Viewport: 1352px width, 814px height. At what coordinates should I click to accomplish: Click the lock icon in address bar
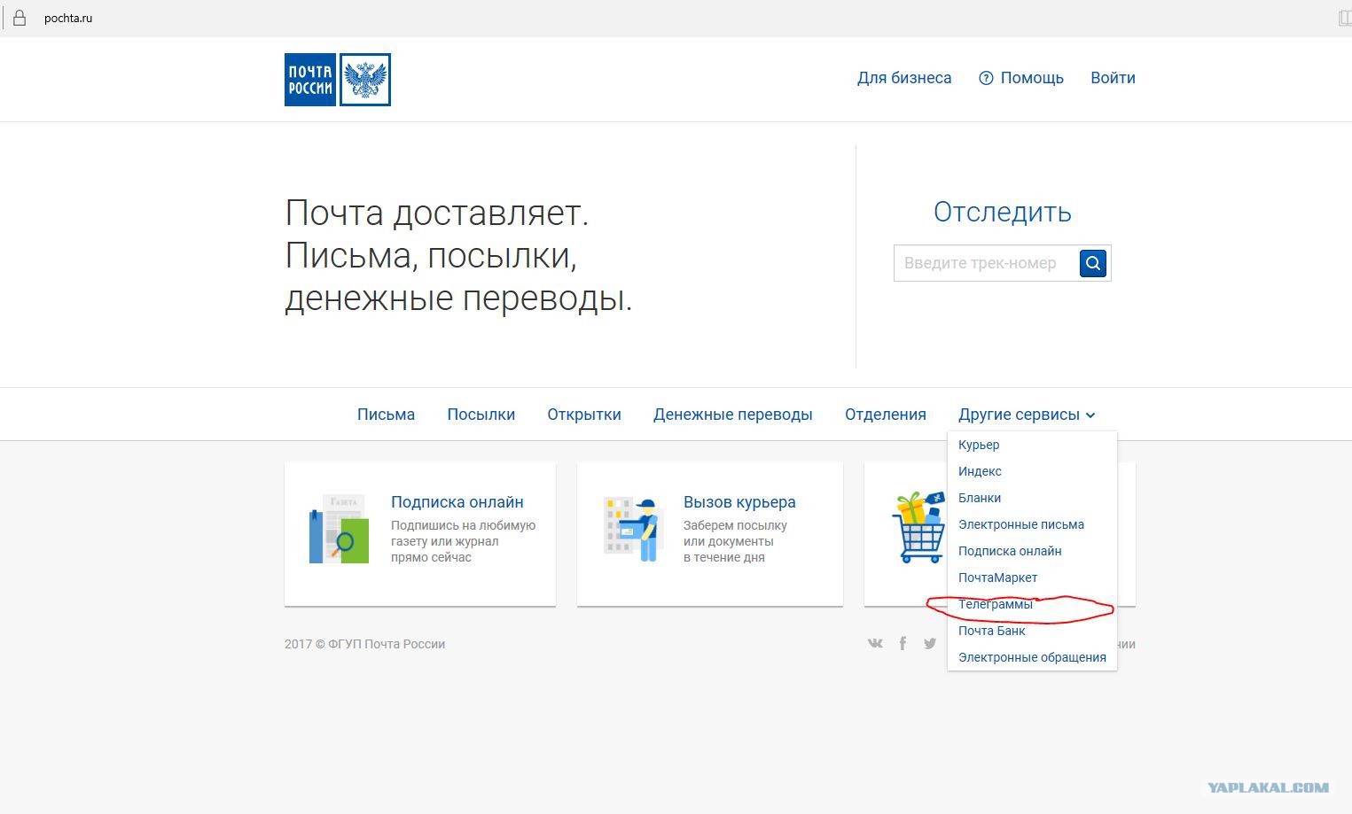(x=20, y=18)
